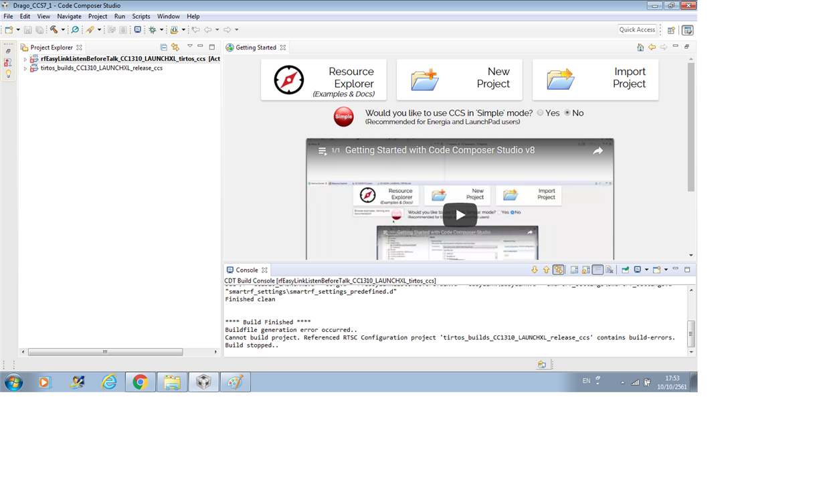This screenshot has height=488, width=823.
Task: Click the Last Edit Location arrow icon
Action: tap(195, 29)
